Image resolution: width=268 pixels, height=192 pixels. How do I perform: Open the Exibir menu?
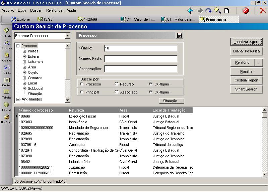point(22,10)
